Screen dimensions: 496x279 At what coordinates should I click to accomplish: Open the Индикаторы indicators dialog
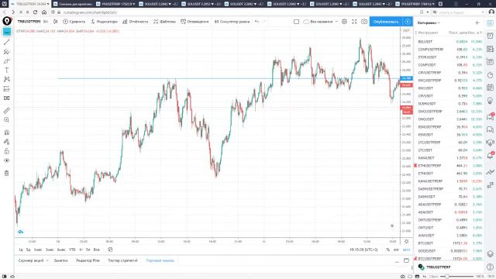coord(104,22)
